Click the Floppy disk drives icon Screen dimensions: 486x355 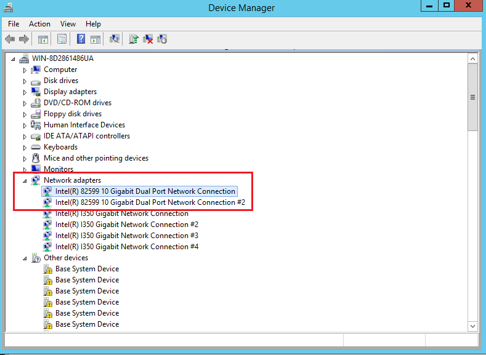click(36, 114)
